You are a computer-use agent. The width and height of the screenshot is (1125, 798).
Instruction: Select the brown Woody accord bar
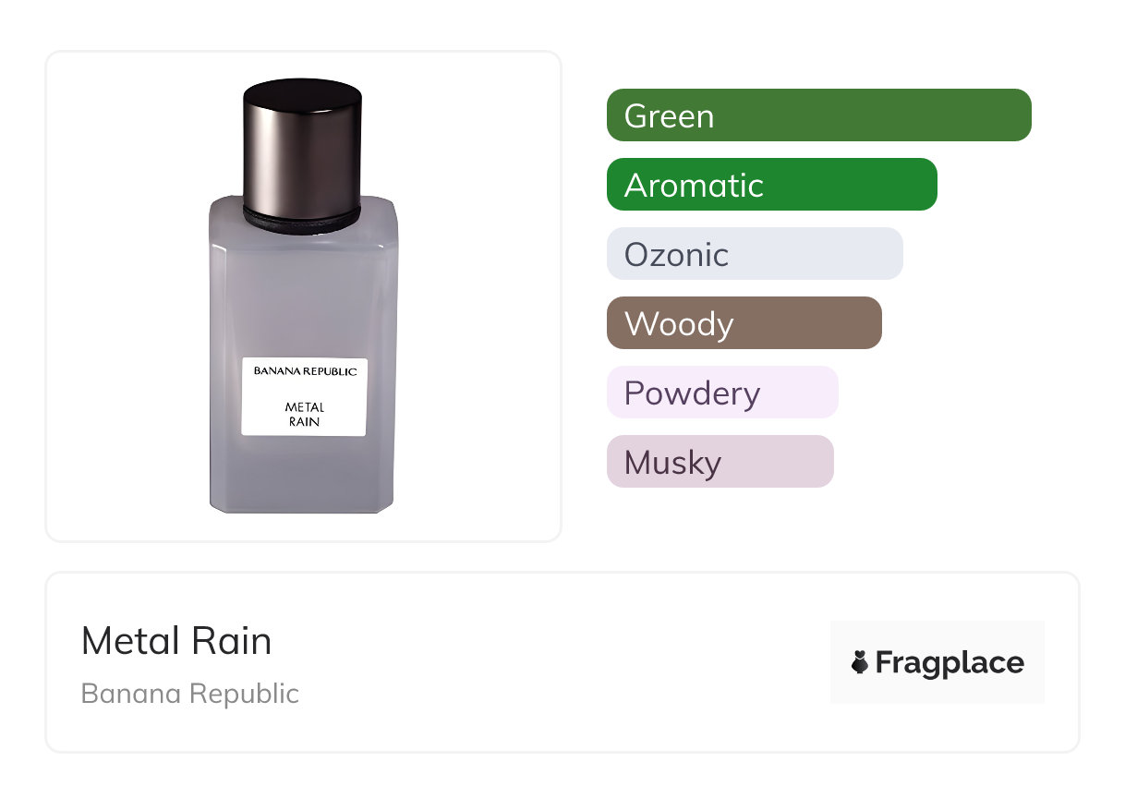[744, 323]
